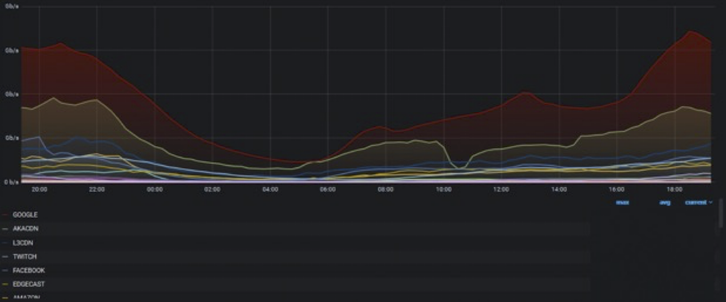The width and height of the screenshot is (726, 302).
Task: Click the 20:00 time axis label
Action: (x=39, y=190)
